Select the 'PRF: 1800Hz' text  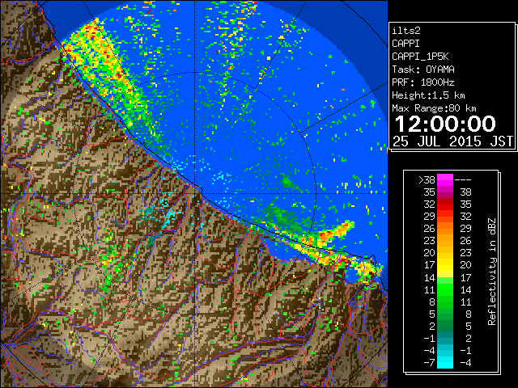click(423, 82)
